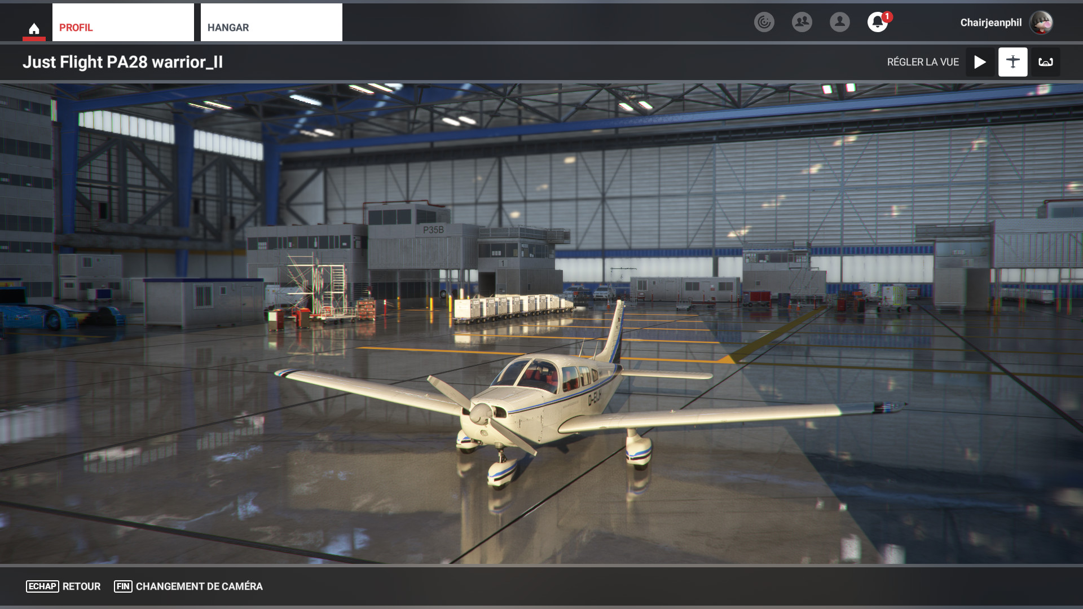Viewport: 1083px width, 609px height.
Task: Click the RÉGLER LA VUE play arrow
Action: click(x=980, y=62)
